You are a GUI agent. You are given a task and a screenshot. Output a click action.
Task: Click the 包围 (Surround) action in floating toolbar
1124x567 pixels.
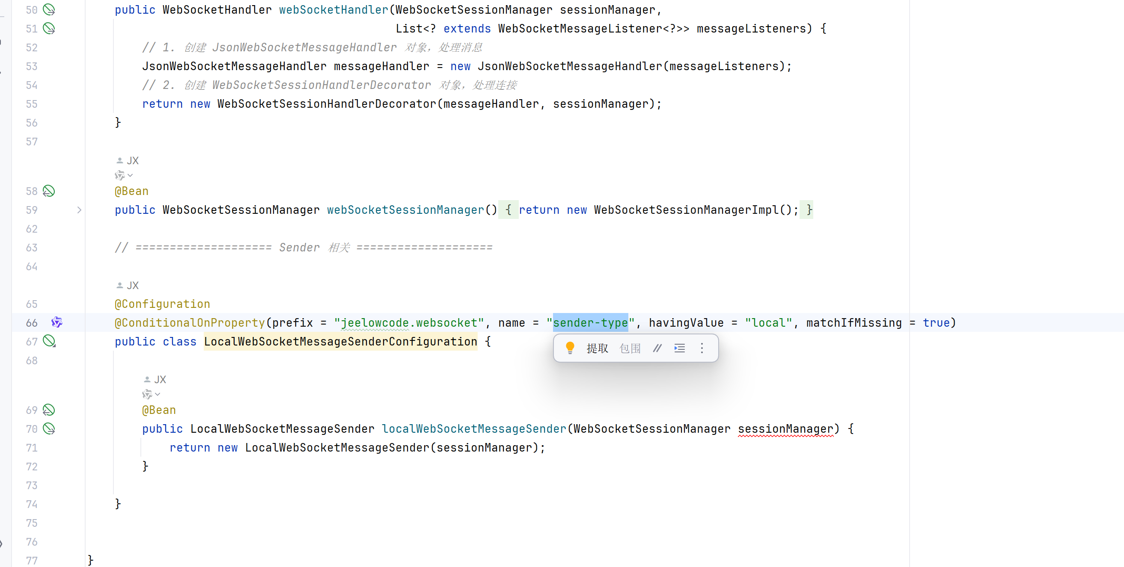tap(630, 348)
